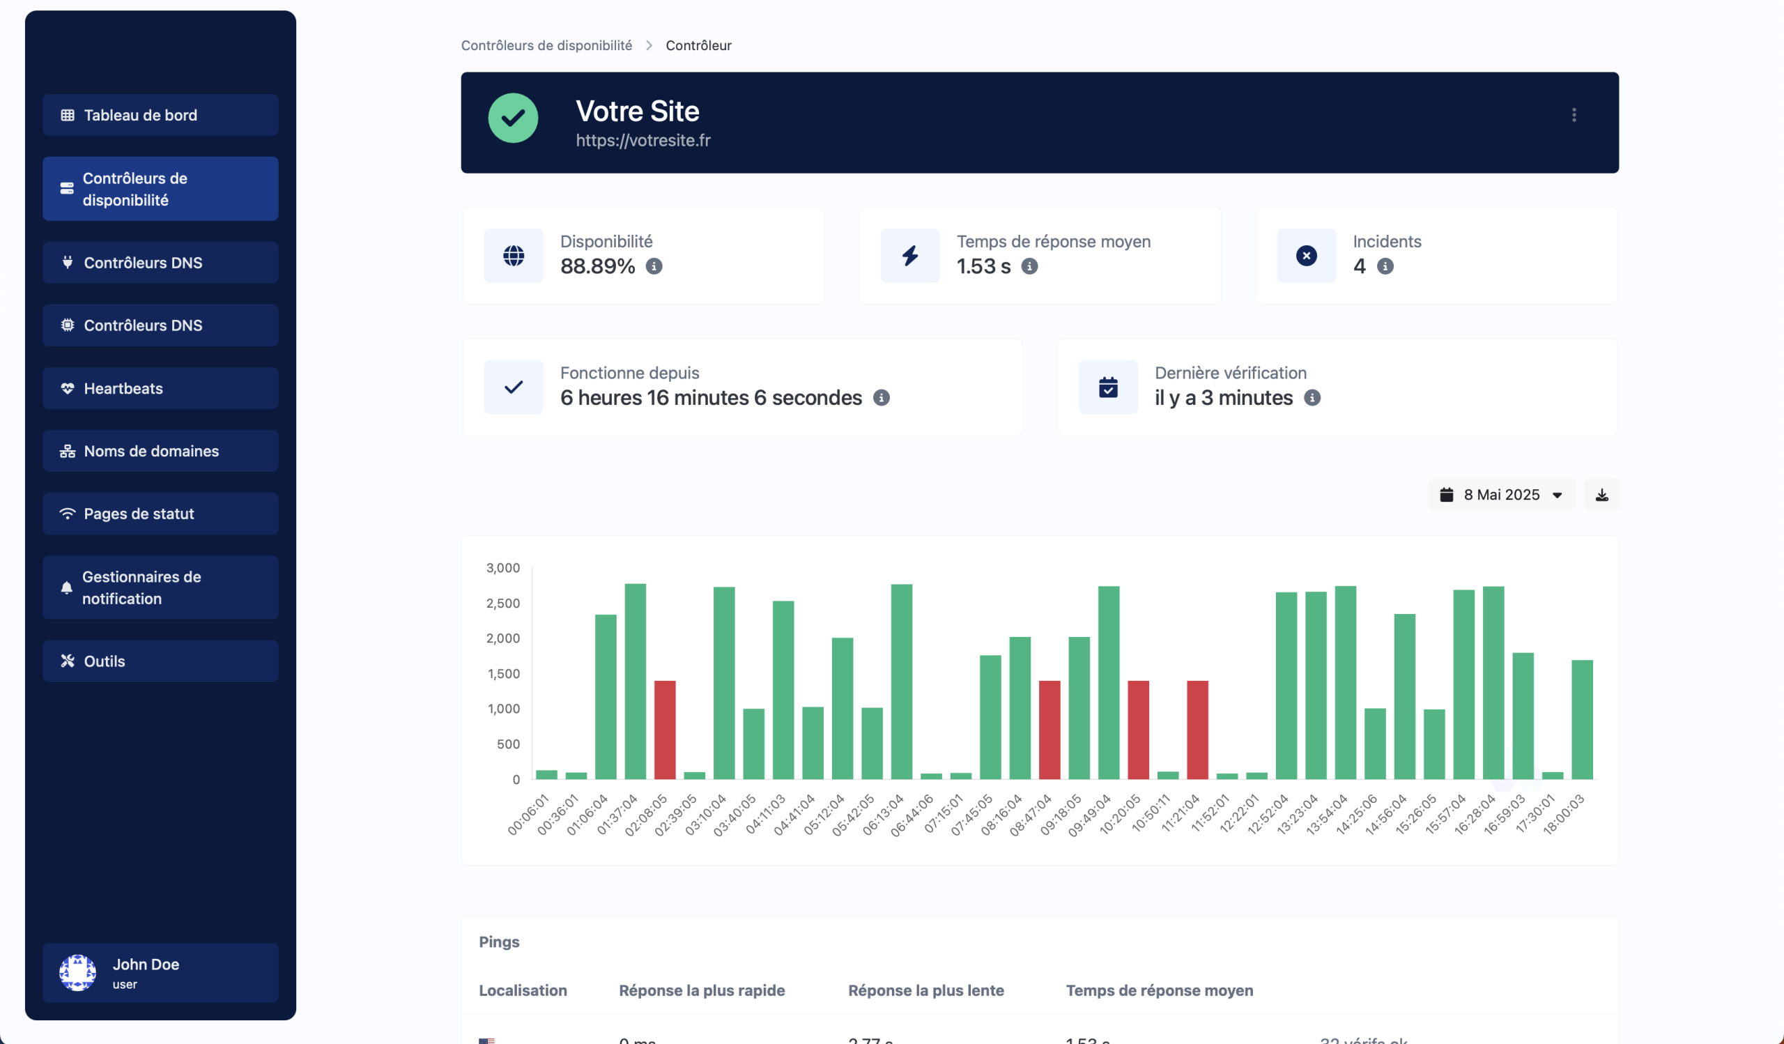1784x1044 pixels.
Task: Click Contrôleurs de disponibilité breadcrumb link
Action: click(x=546, y=45)
